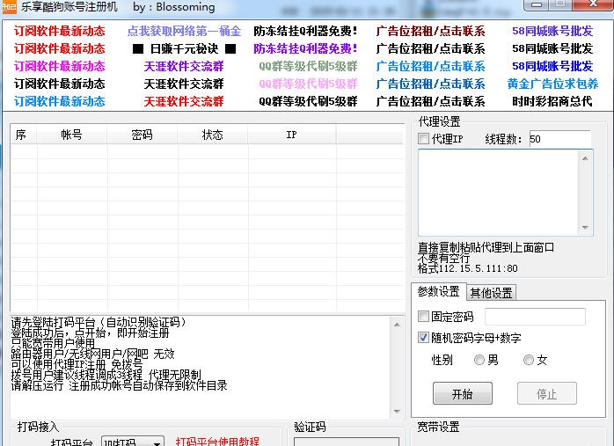Image resolution: width=614 pixels, height=446 pixels.
Task: Click the 停止 button
Action: [x=547, y=393]
